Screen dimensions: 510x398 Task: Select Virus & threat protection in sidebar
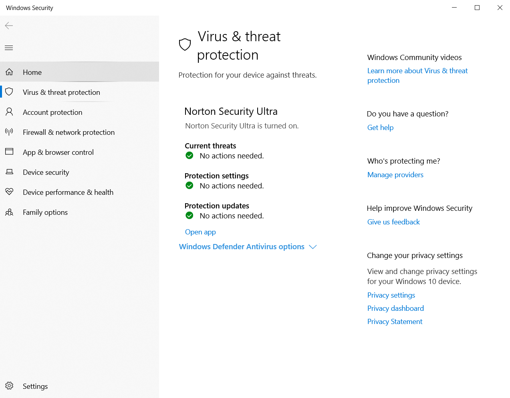[61, 92]
